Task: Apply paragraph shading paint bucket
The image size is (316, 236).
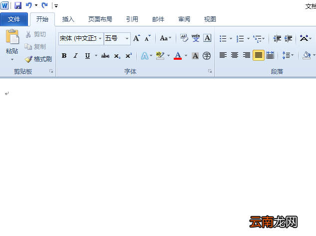Action: point(306,55)
